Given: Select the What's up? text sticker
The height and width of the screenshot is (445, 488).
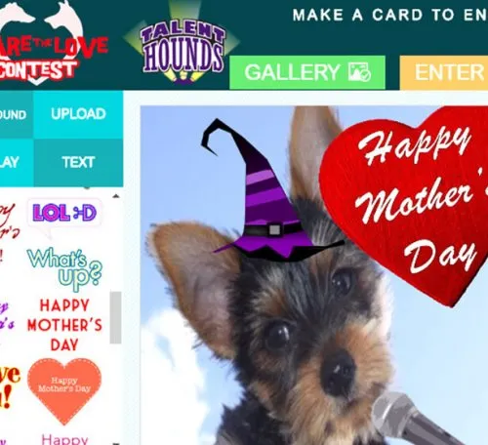Looking at the screenshot, I should click(64, 268).
